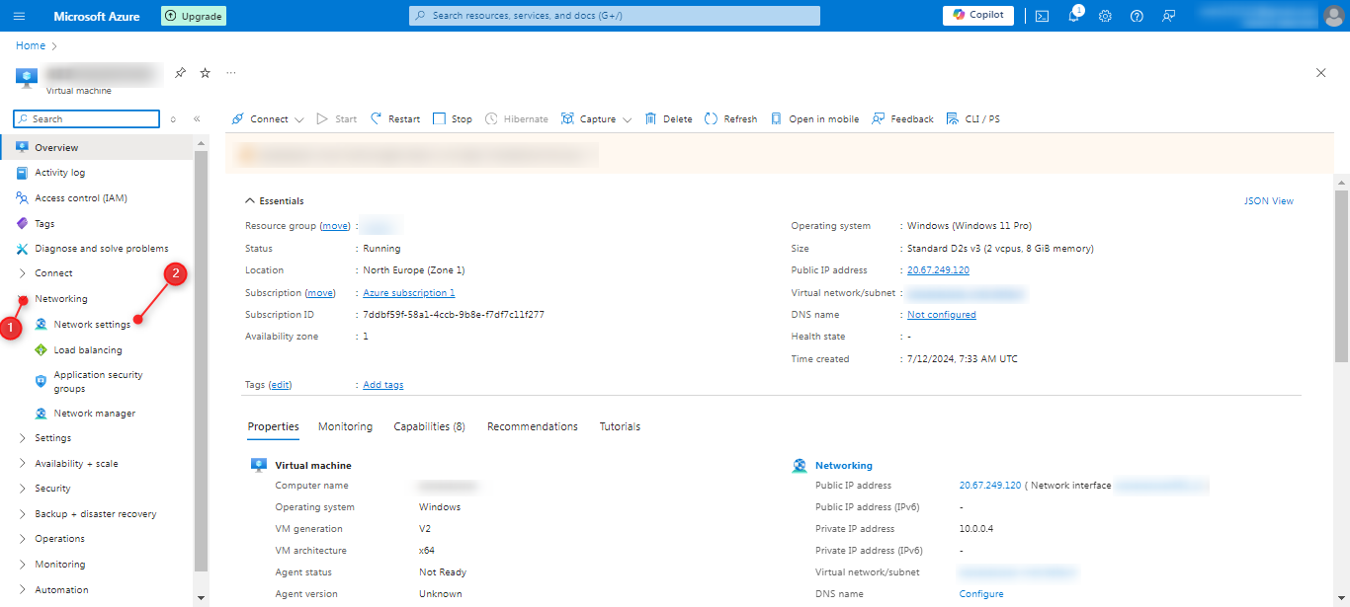Viewport: 1350px width, 607px height.
Task: Open Cloud Shell from the top bar
Action: (x=1042, y=16)
